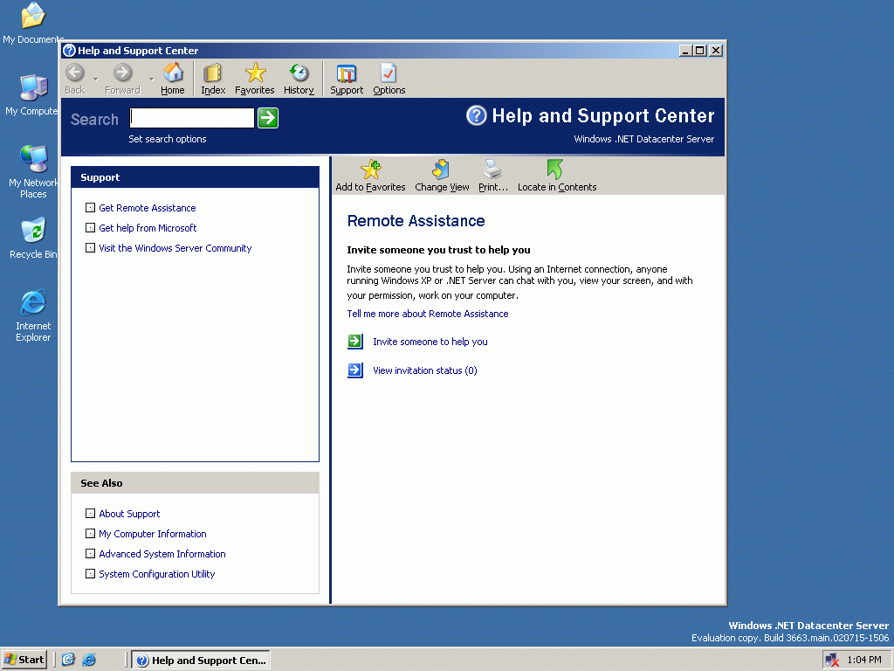Open Visit the Windows Server Community
Image resolution: width=894 pixels, height=671 pixels.
point(175,248)
